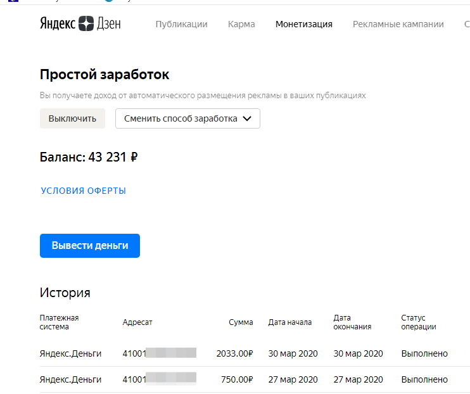The height and width of the screenshot is (394, 470).
Task: Select the 2033.00₽ amount cell
Action: tap(235, 353)
